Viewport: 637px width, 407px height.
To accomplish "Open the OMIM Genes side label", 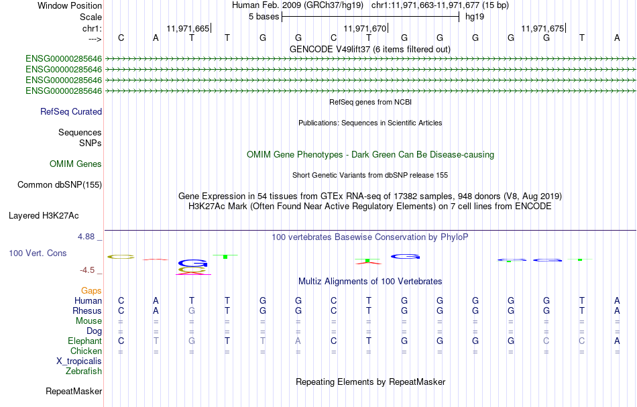I will (76, 164).
